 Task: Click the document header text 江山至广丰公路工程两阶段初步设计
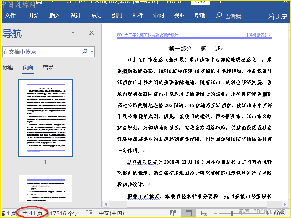click(148, 35)
